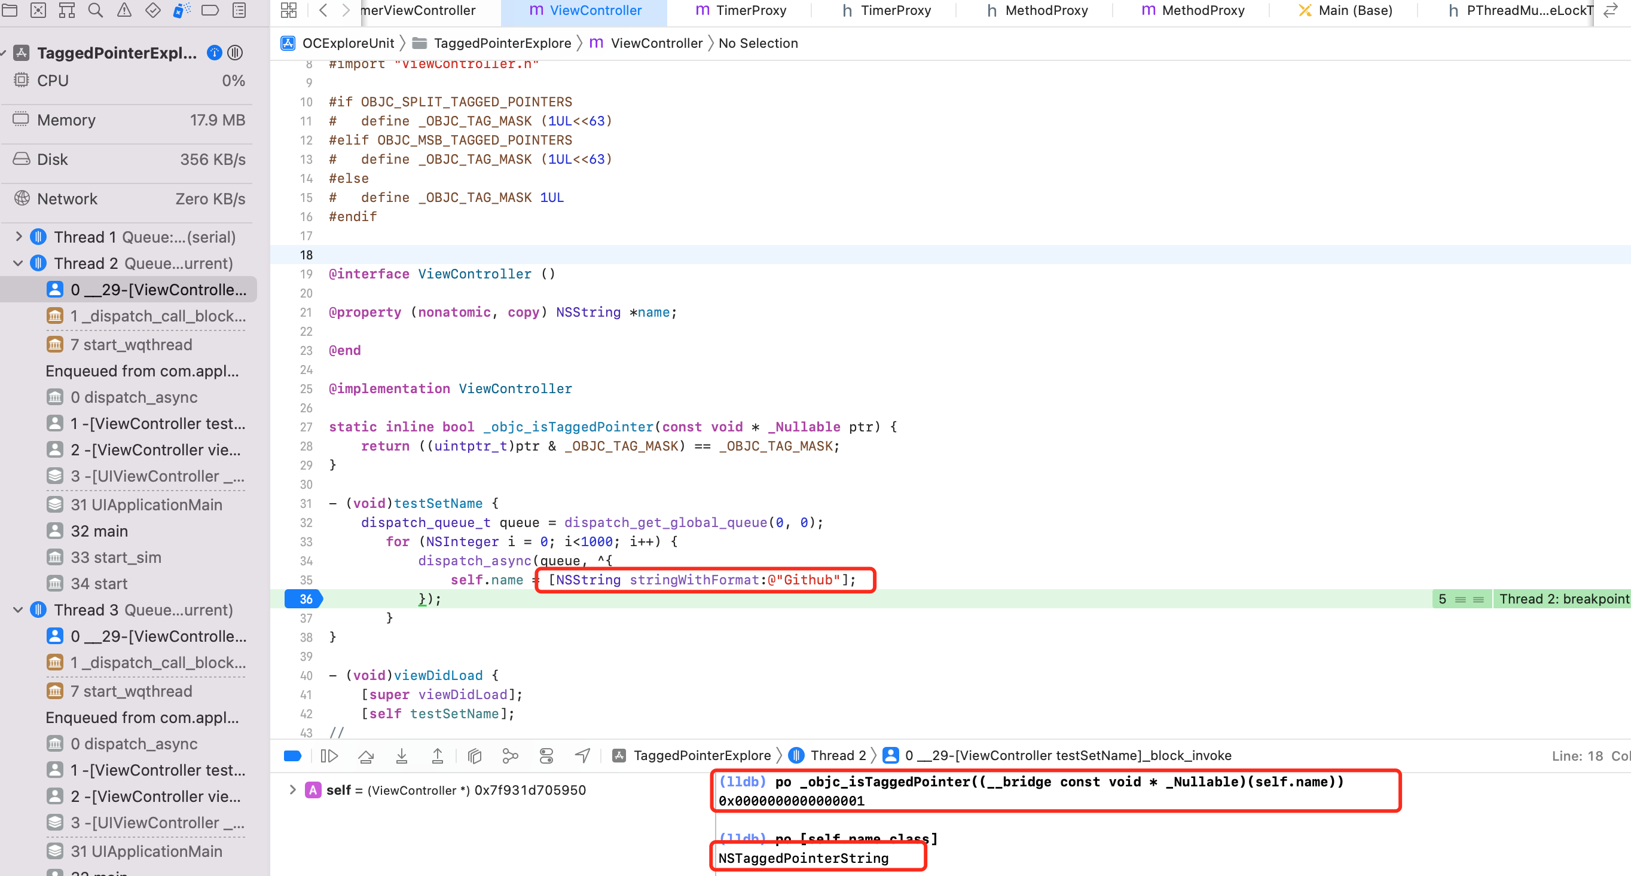Expand the self variable disclosure arrow
Image resolution: width=1631 pixels, height=876 pixels.
coord(292,789)
